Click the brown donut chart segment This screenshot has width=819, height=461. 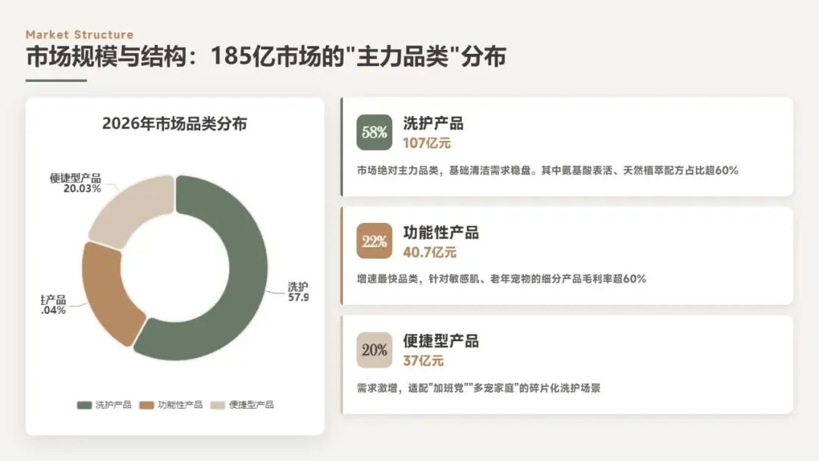pos(108,293)
